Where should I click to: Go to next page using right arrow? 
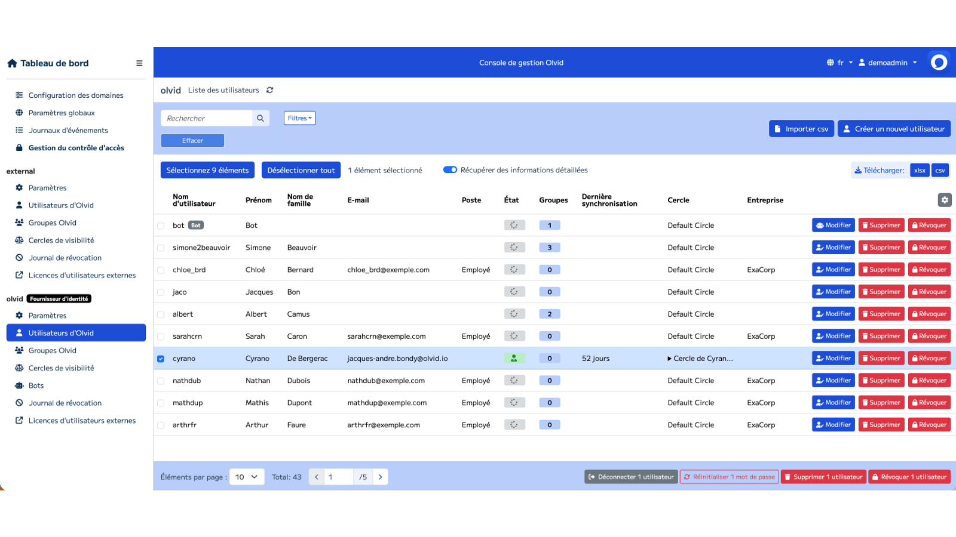pos(380,477)
